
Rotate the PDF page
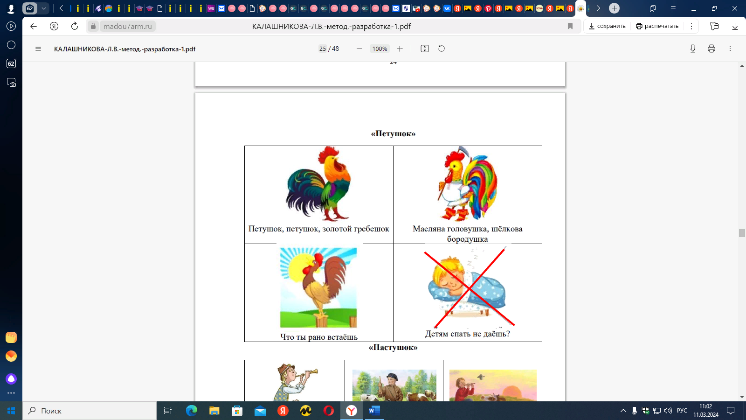click(442, 49)
